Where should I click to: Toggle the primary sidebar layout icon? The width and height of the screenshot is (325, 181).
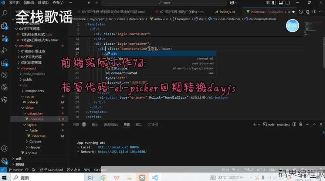pos(274,3)
